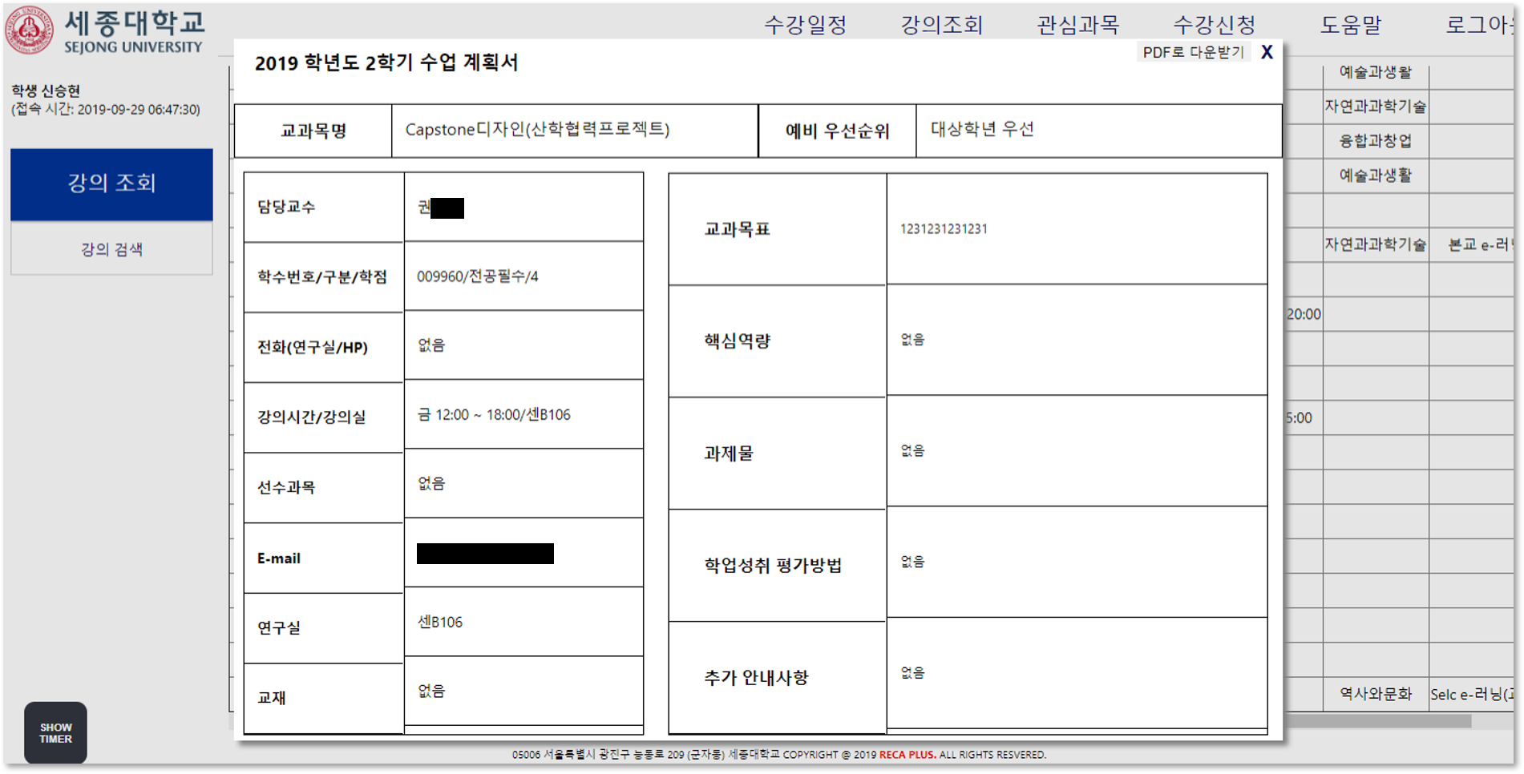Click the 연구실 value 센B106
1524x774 pixels.
click(439, 623)
